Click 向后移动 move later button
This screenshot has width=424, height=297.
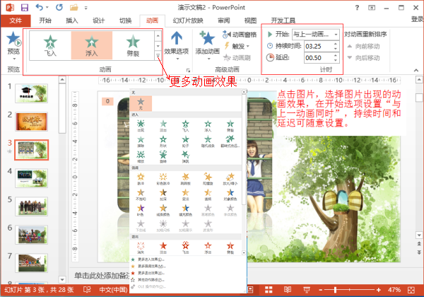click(363, 58)
